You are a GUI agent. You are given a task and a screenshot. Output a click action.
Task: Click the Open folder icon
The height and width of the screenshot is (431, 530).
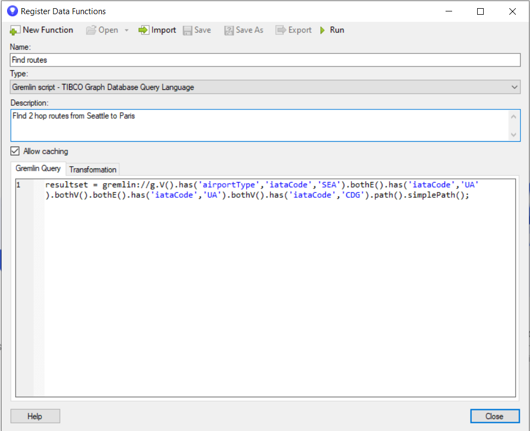91,31
